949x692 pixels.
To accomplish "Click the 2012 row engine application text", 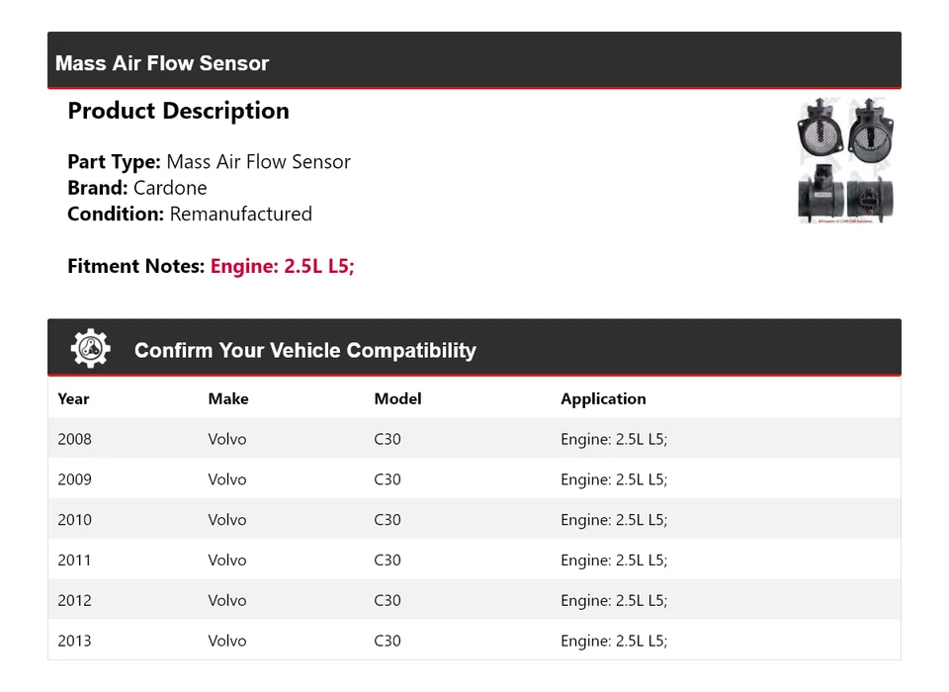I will (614, 601).
